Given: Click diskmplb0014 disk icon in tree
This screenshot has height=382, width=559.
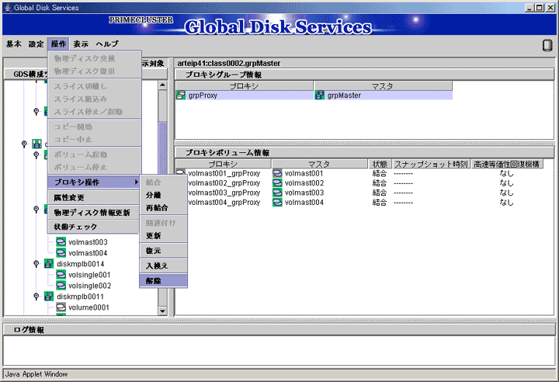Looking at the screenshot, I should 49,264.
